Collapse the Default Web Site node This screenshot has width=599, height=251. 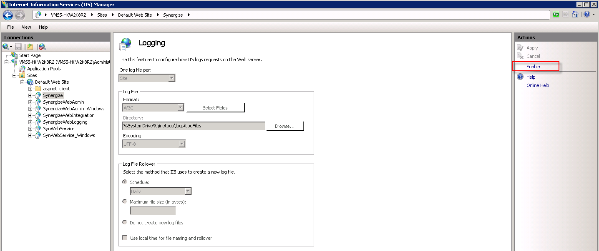(x=23, y=82)
